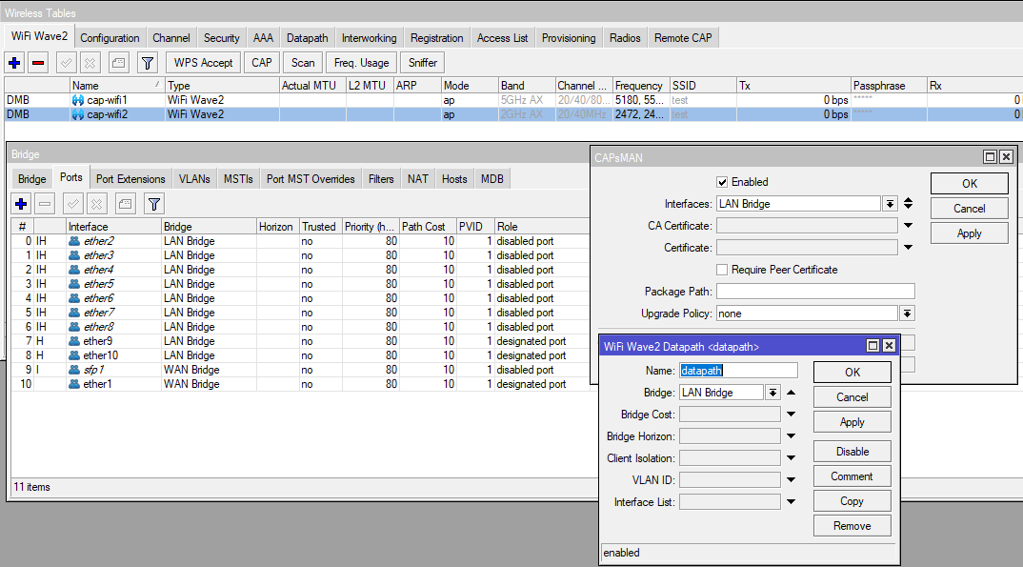The width and height of the screenshot is (1023, 567).
Task: Open the filter funnel in Wireless Tables
Action: coord(148,62)
